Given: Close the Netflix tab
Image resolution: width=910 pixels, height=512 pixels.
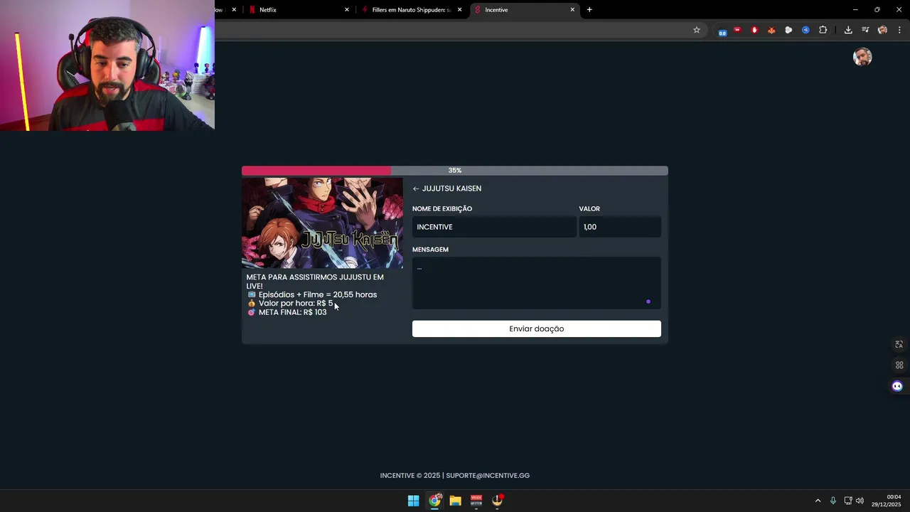Looking at the screenshot, I should click(x=347, y=10).
